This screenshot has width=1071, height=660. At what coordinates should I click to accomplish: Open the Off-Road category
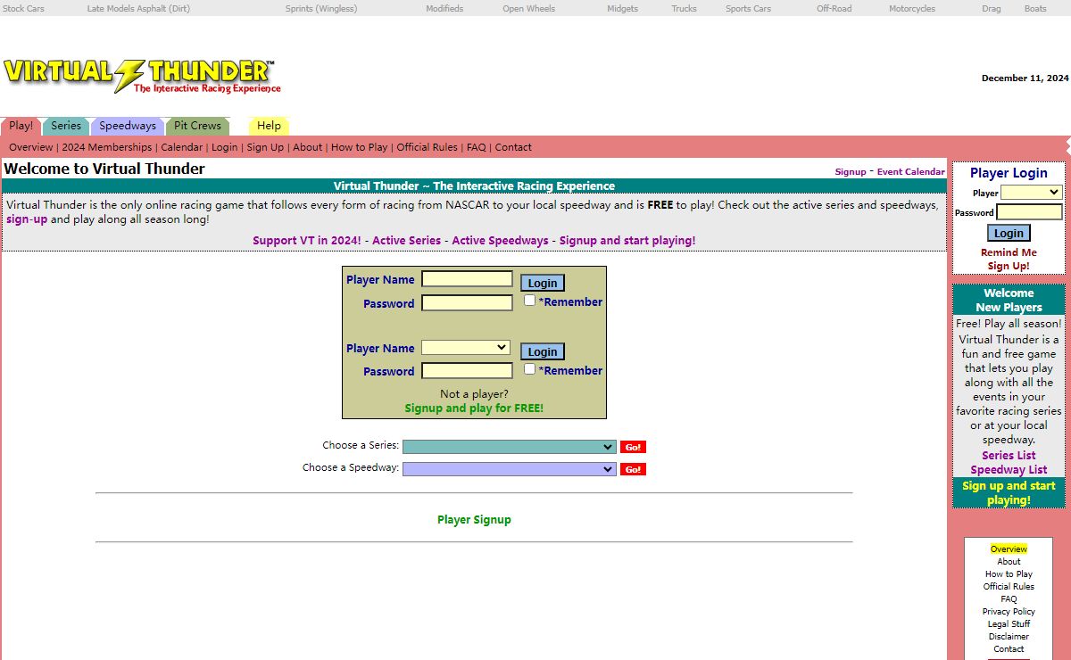click(834, 8)
